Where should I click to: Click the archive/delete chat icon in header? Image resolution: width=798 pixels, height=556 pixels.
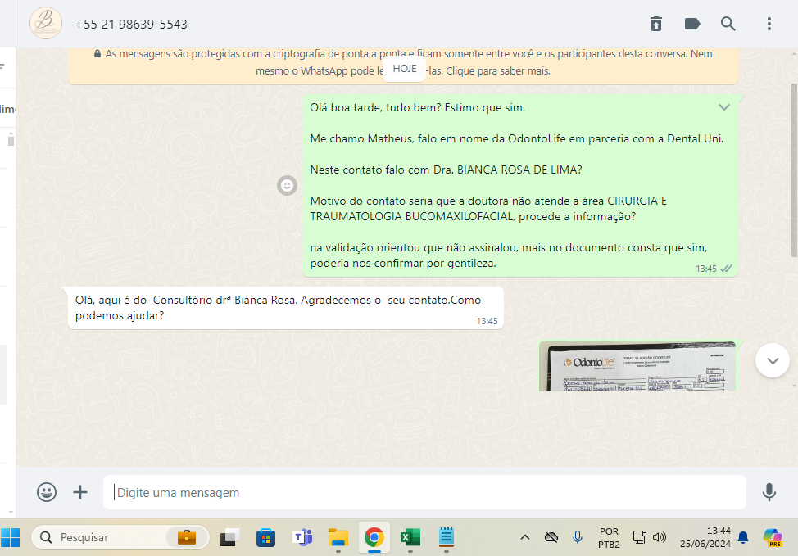pyautogui.click(x=656, y=24)
